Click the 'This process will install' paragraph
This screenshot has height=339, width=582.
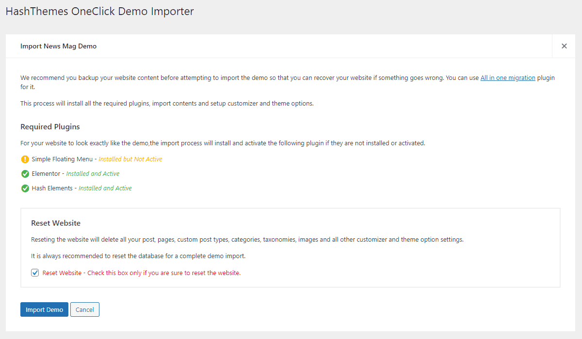167,103
